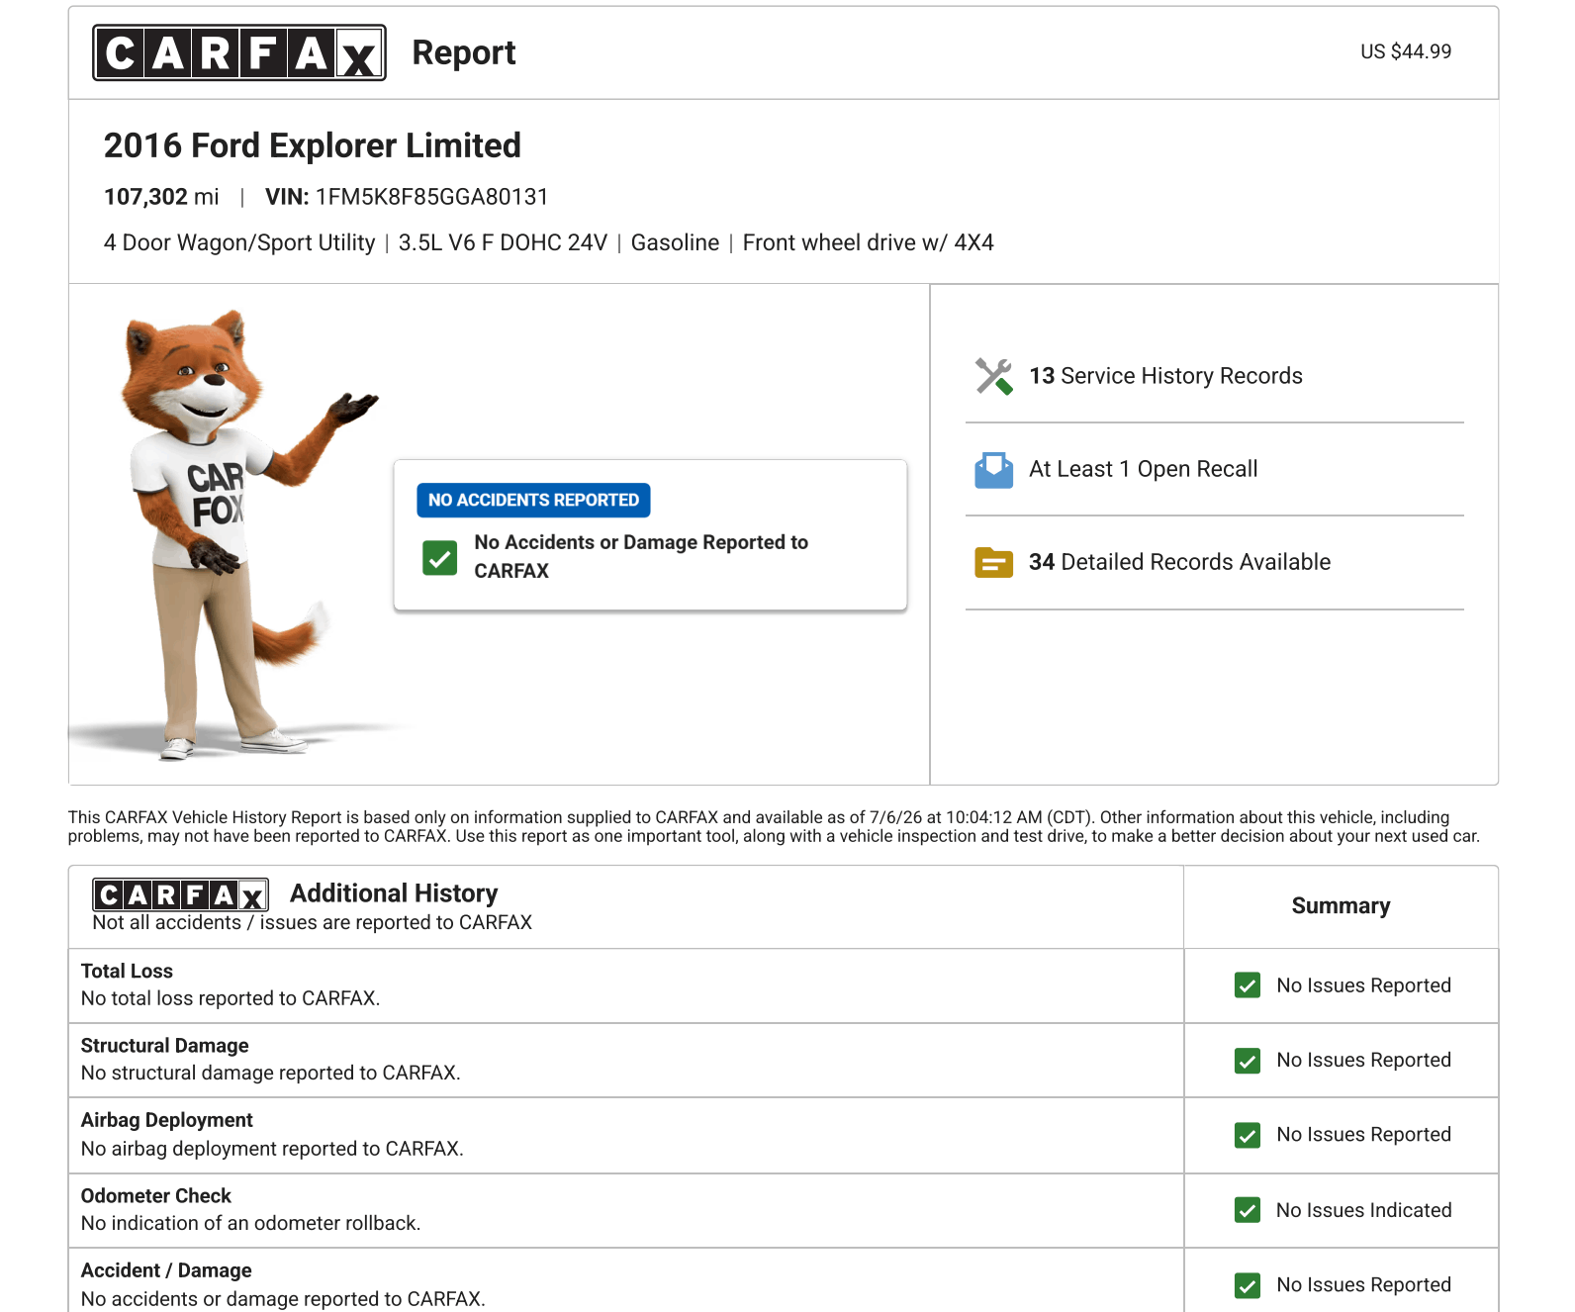The height and width of the screenshot is (1312, 1575).
Task: Click 'No structural damage reported to CARFAX.' description
Action: (x=270, y=1073)
